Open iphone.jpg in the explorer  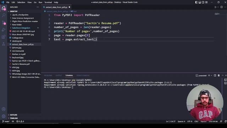[17, 48]
